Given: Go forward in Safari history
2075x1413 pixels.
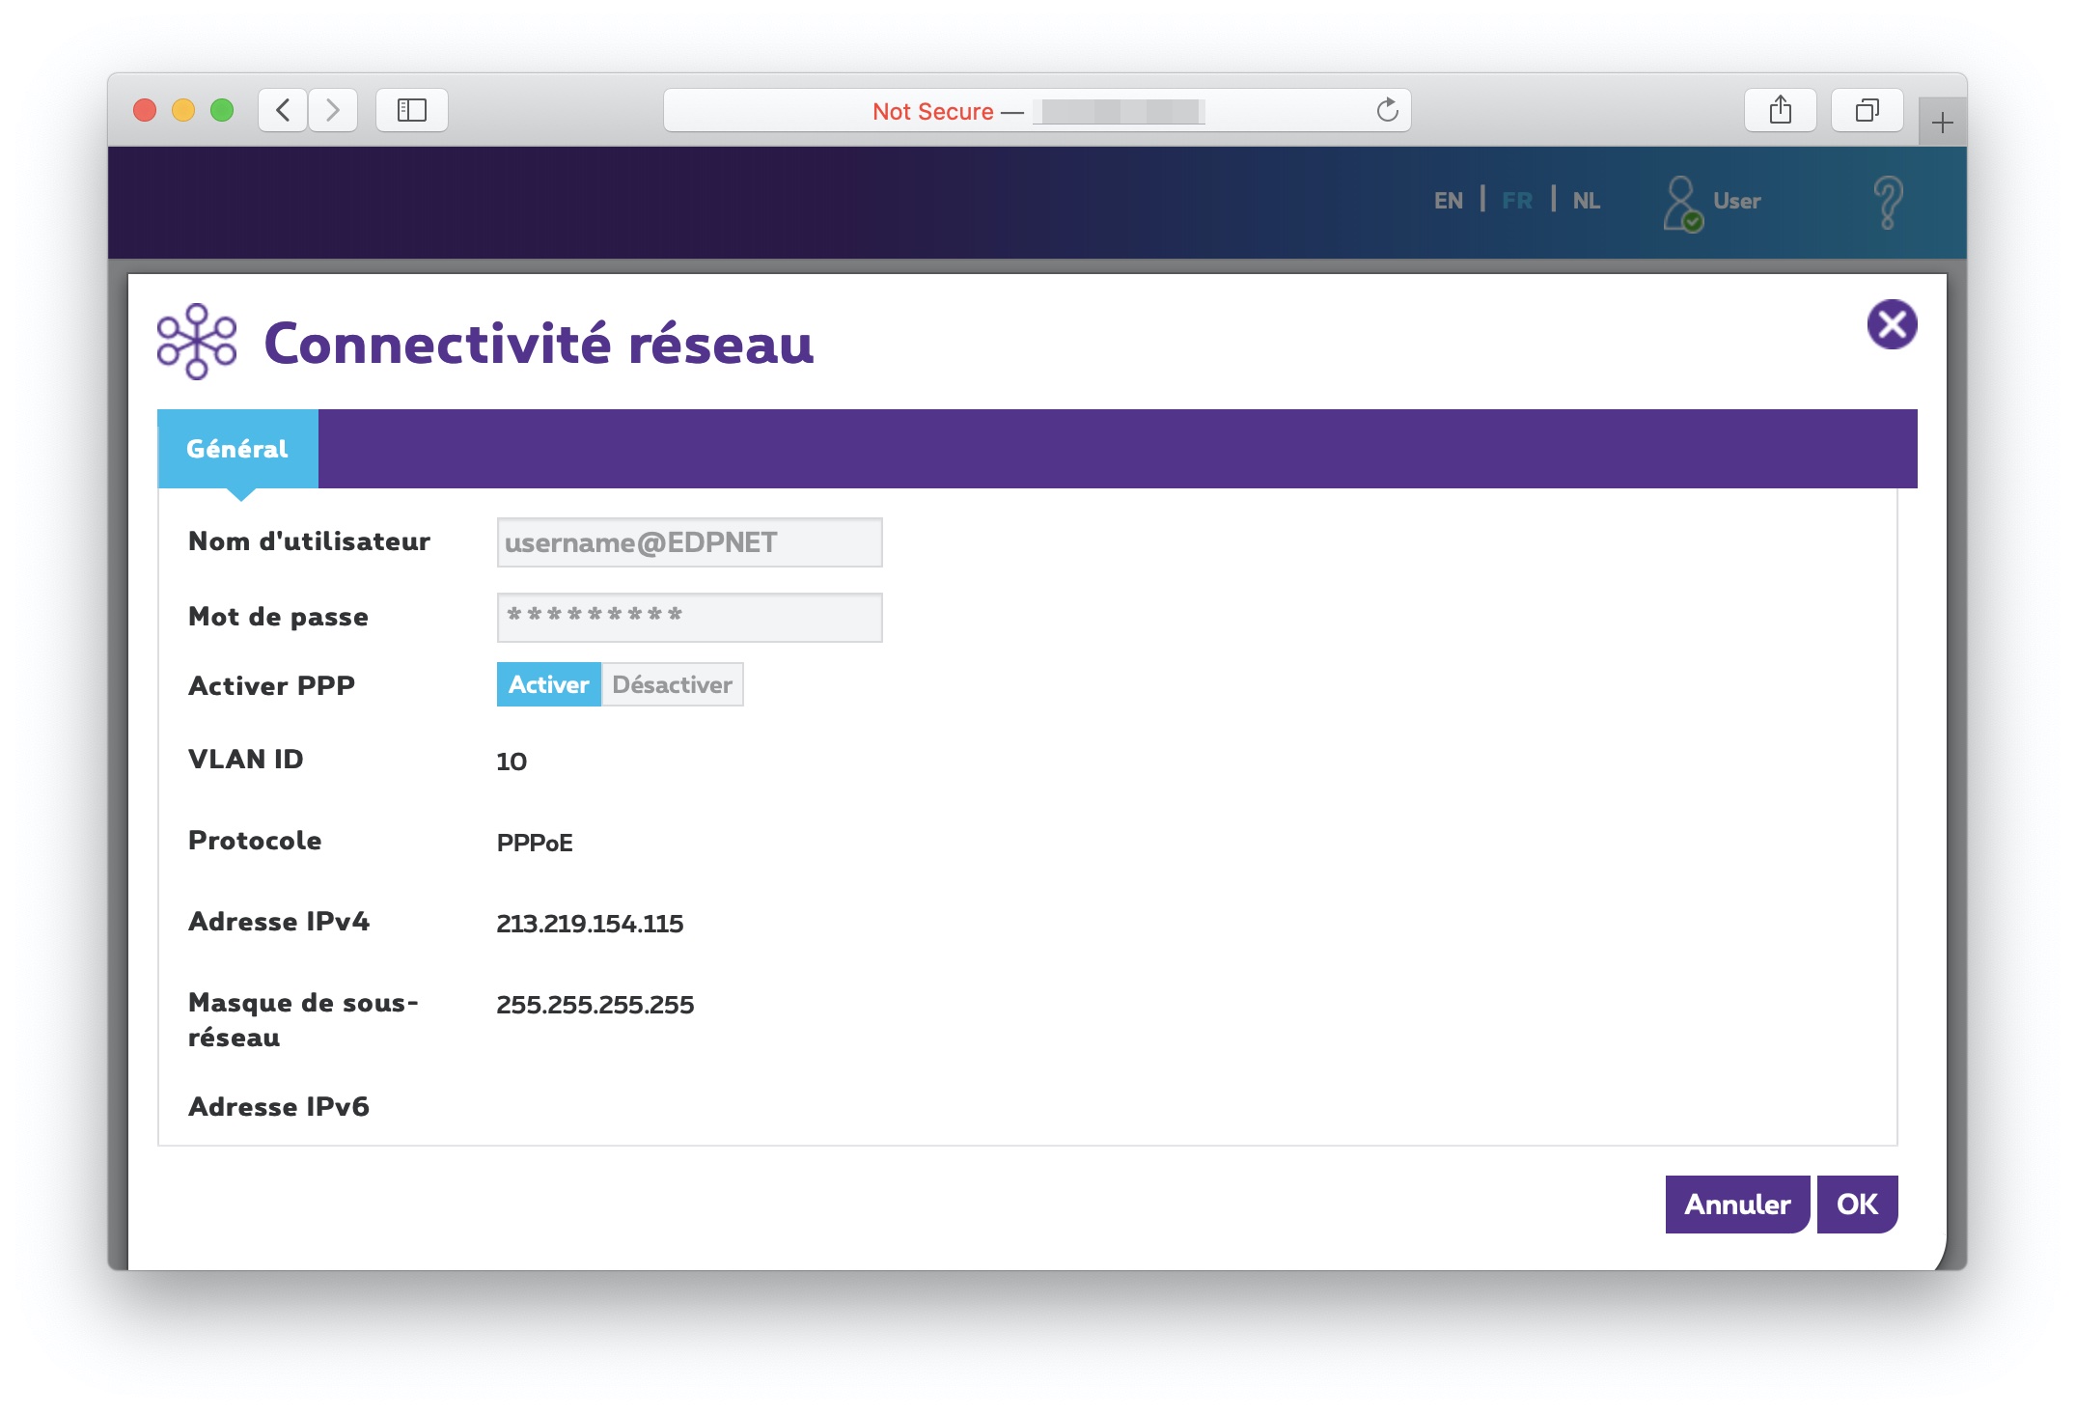Looking at the screenshot, I should 333,110.
